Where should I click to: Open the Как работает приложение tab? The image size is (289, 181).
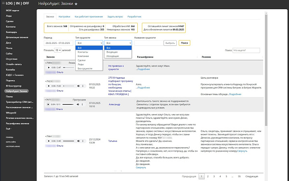[x=89, y=16]
